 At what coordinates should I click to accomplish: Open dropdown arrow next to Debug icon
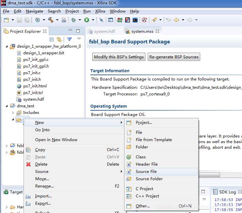point(80,20)
